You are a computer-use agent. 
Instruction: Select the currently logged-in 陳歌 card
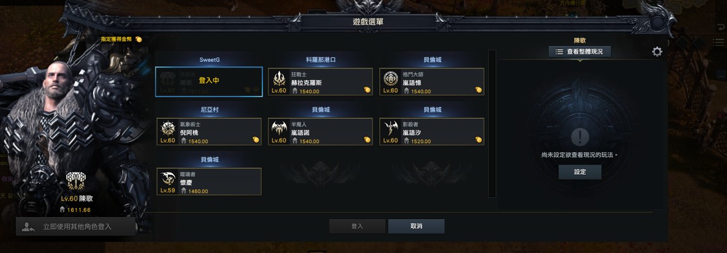[209, 82]
